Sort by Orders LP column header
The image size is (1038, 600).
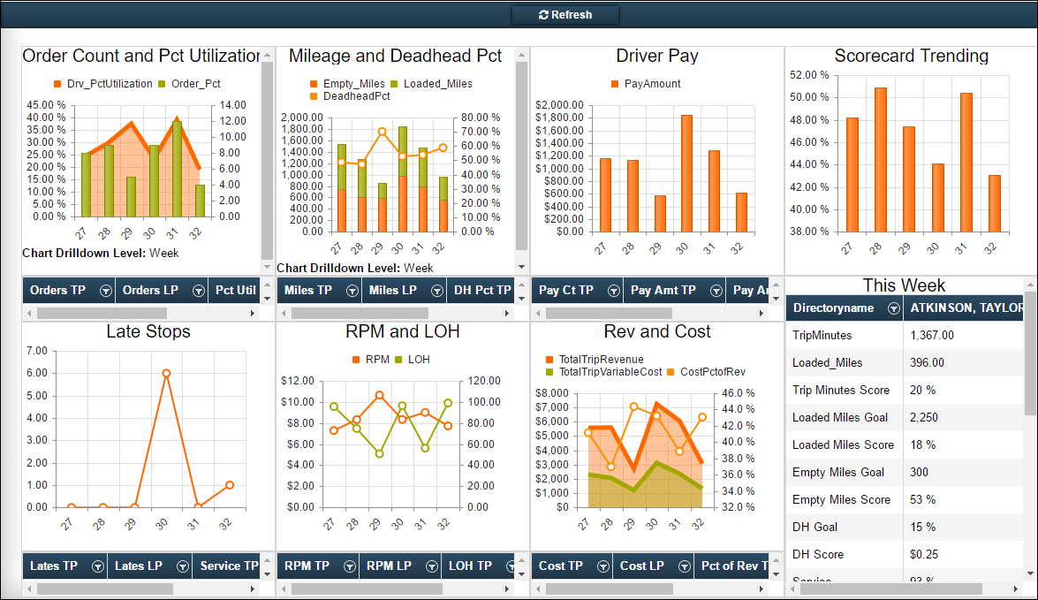[150, 290]
